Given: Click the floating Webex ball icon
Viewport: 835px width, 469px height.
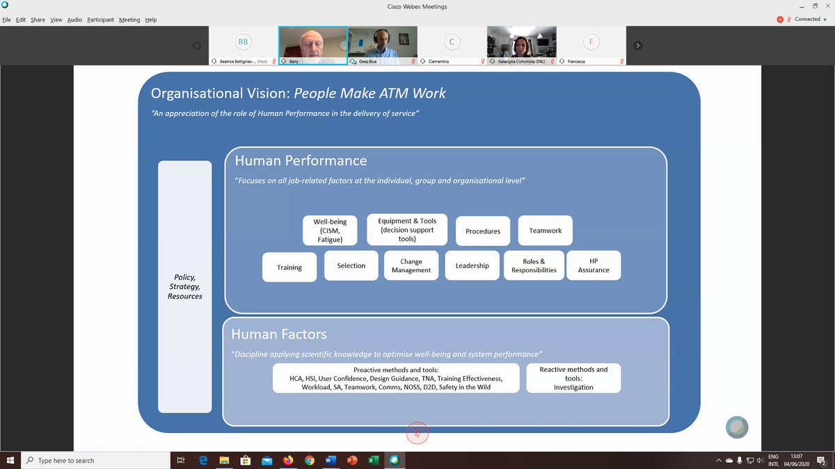Looking at the screenshot, I should (x=737, y=427).
